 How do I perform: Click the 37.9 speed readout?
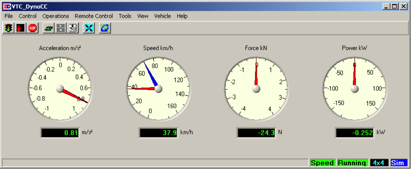tap(158, 133)
